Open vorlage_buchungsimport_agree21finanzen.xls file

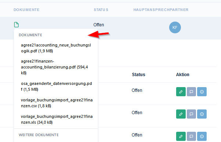57,119
